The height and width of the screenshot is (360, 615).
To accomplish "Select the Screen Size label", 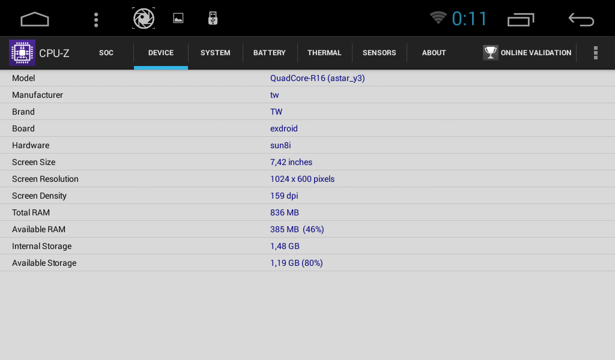I will click(x=34, y=162).
